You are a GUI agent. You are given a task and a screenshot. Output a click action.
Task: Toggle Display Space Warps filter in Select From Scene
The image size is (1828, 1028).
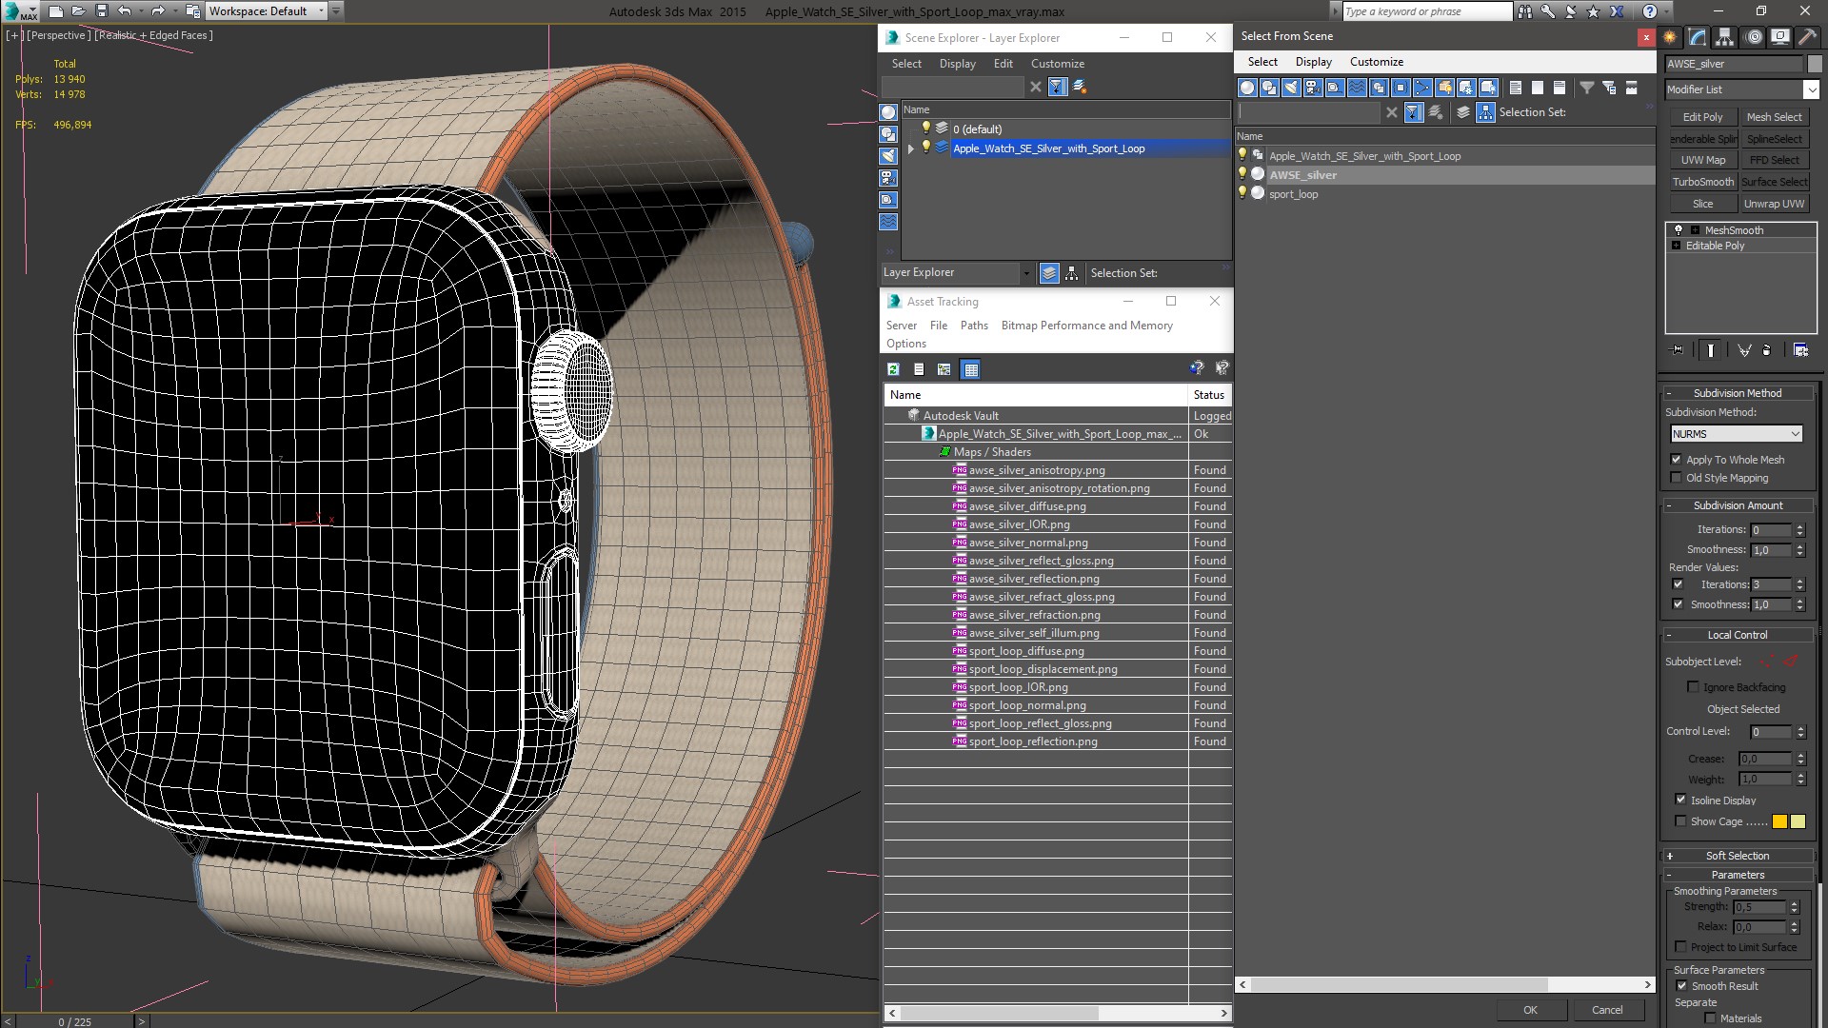point(1357,88)
